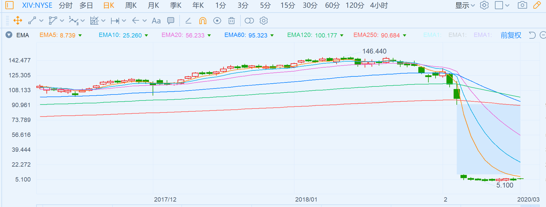
Task: Click the 前复权 price adjustment button
Action: pos(511,35)
